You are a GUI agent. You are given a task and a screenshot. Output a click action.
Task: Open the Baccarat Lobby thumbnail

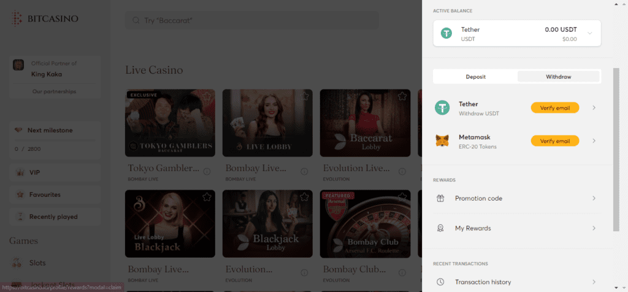click(x=366, y=123)
